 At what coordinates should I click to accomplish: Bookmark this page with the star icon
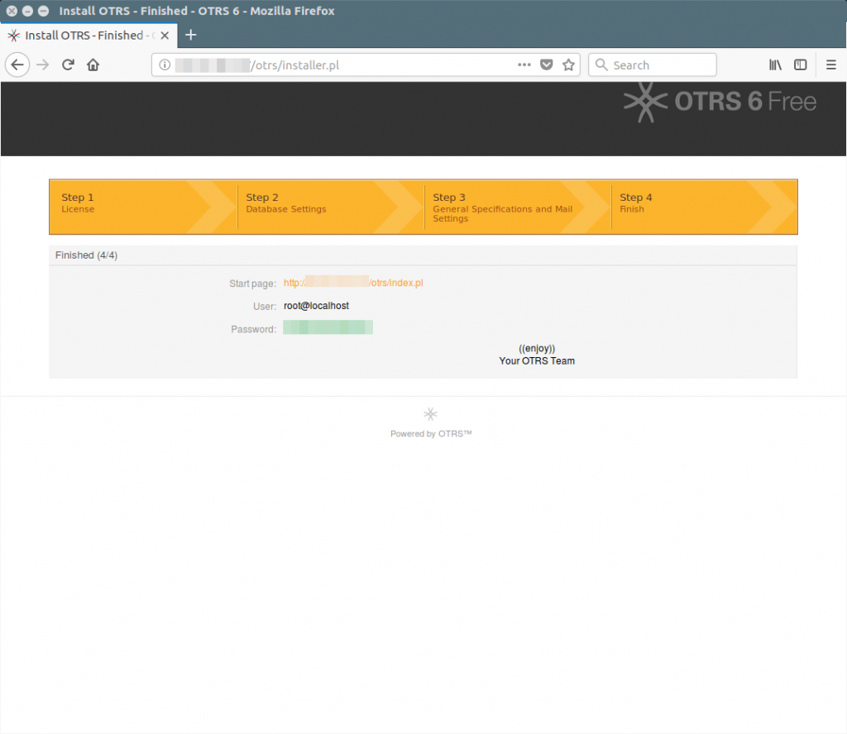coord(568,64)
